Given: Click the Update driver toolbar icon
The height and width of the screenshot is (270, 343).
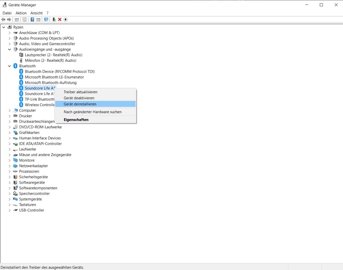Looking at the screenshot, I should pyautogui.click(x=54, y=19).
